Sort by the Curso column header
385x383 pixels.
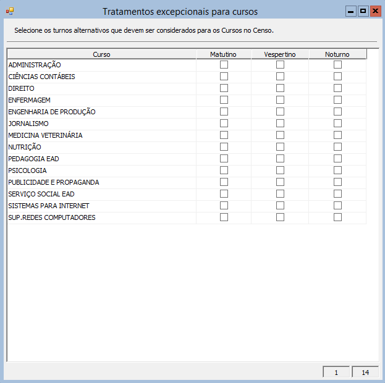coord(101,54)
